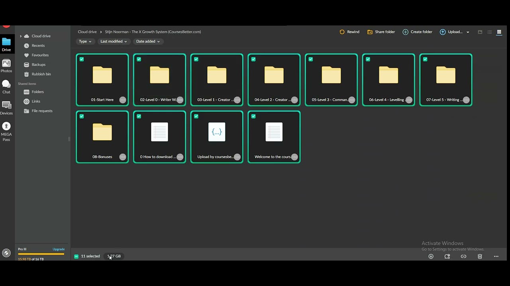Switch to media thumbnail view
This screenshot has width=510, height=286.
pos(480,32)
